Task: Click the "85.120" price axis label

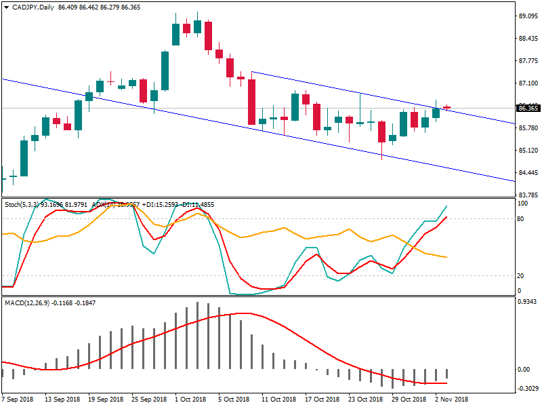Action: (528, 151)
